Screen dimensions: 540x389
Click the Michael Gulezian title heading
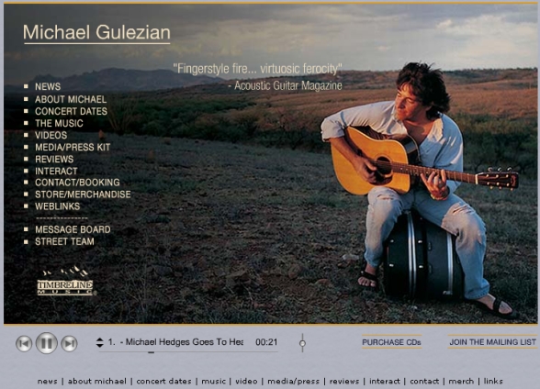96,32
